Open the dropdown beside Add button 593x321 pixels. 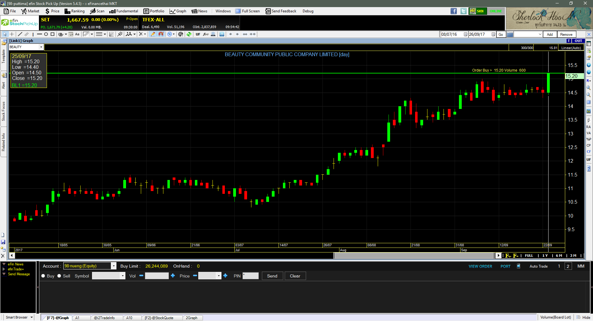pyautogui.click(x=540, y=34)
